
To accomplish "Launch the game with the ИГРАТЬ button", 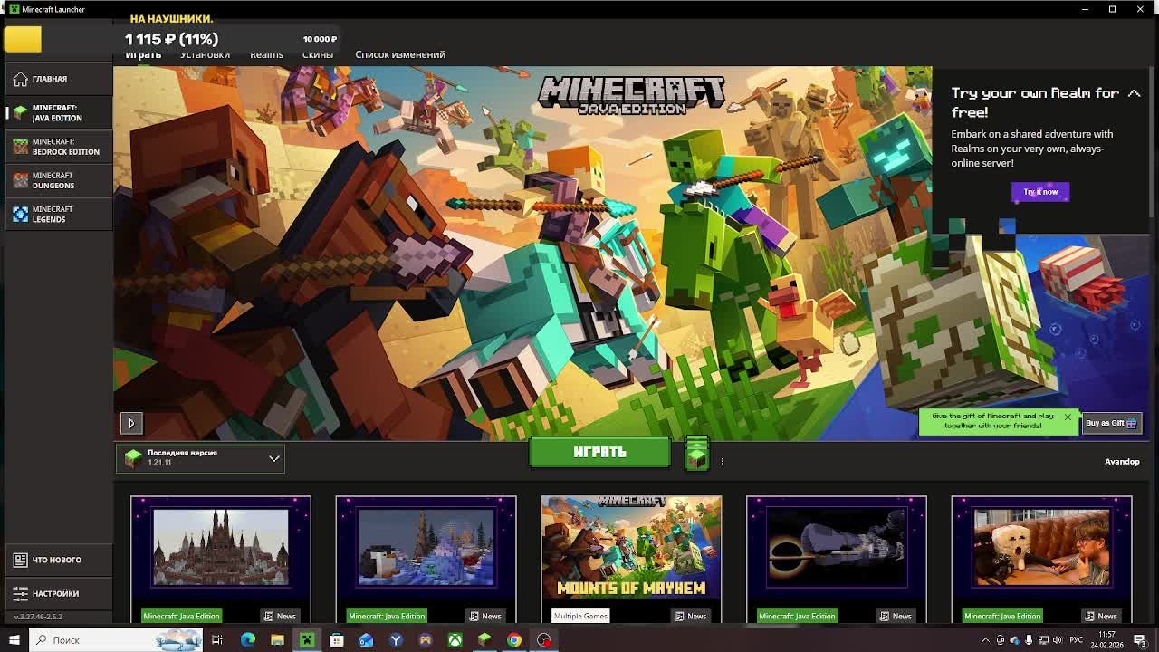I will tap(599, 452).
